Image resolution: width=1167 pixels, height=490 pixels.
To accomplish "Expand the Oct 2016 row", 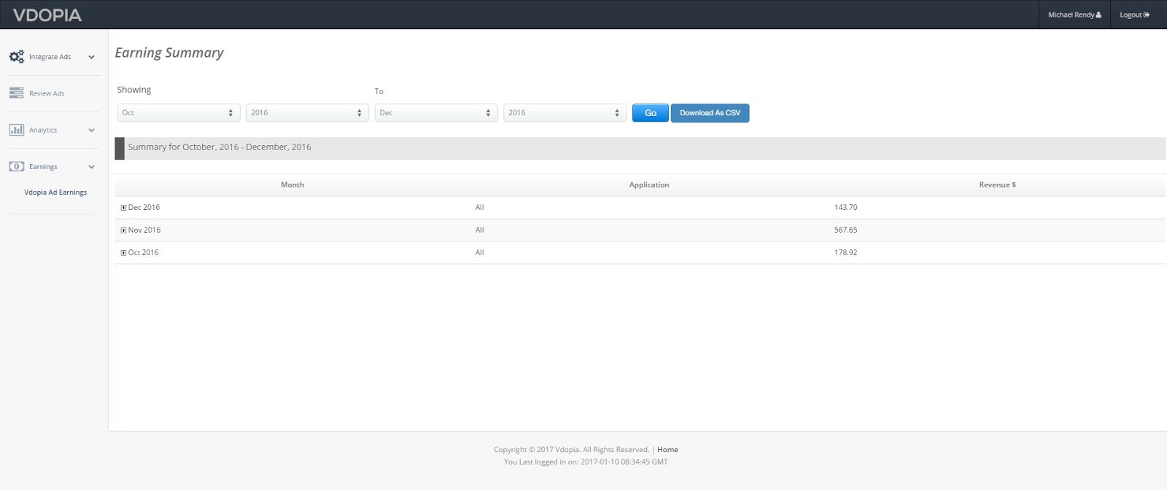I will tap(123, 253).
